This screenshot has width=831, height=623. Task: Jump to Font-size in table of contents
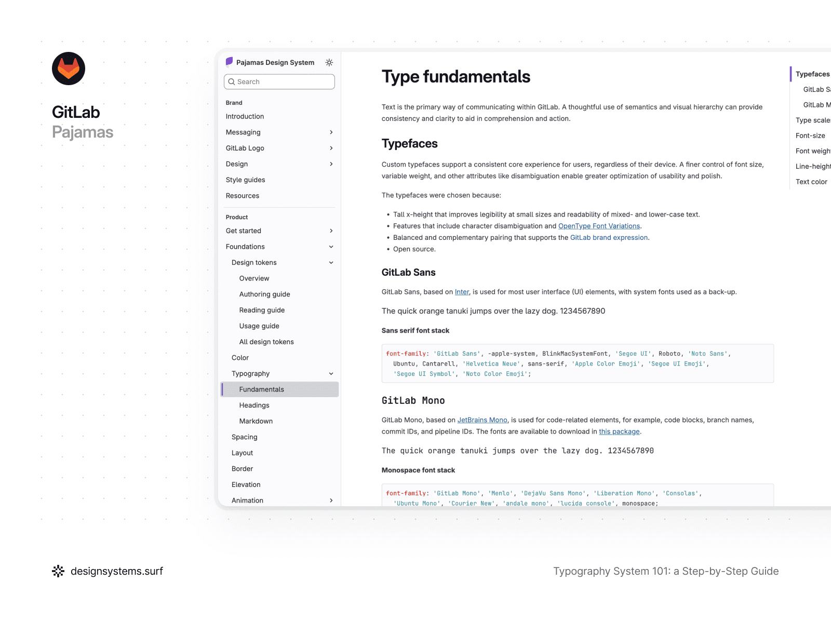(x=810, y=136)
